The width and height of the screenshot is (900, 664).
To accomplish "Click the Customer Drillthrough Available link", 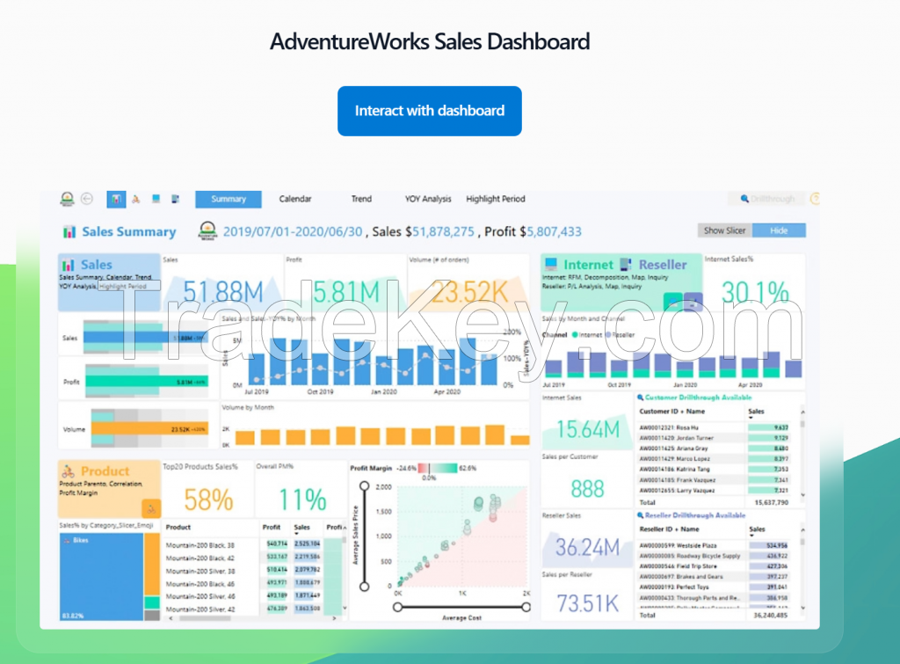I will coord(698,398).
